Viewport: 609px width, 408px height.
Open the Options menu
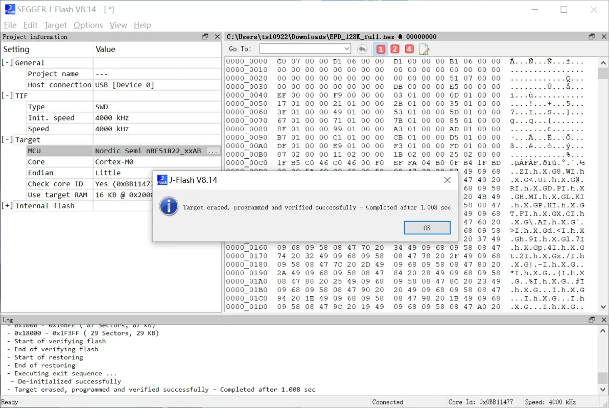point(88,25)
